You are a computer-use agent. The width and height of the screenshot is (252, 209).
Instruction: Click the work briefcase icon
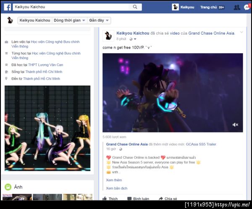pos(6,42)
